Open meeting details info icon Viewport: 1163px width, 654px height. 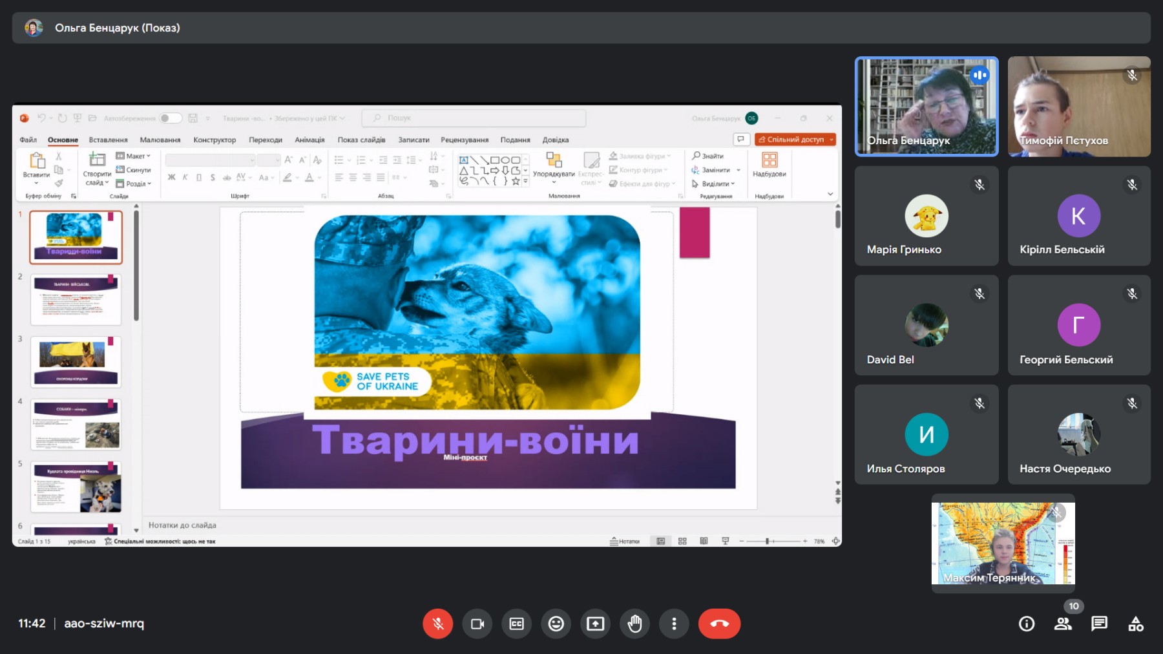(1027, 624)
